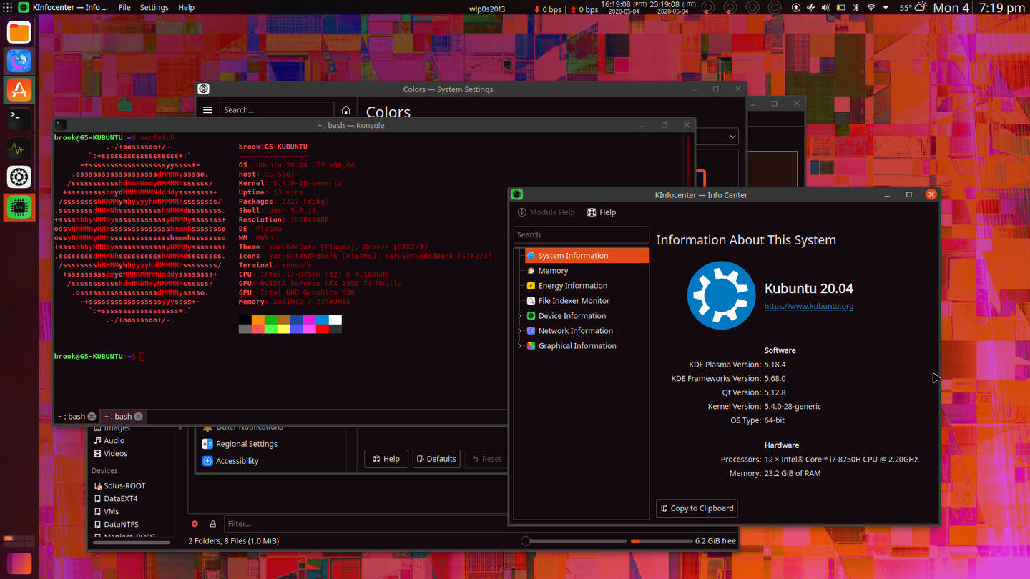Expand the Graphical Information tree node

click(x=520, y=346)
